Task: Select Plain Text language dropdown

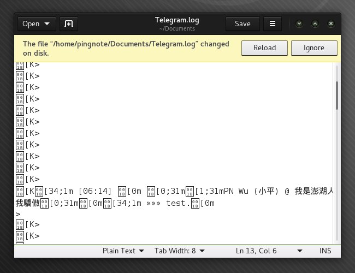Action: click(x=123, y=251)
